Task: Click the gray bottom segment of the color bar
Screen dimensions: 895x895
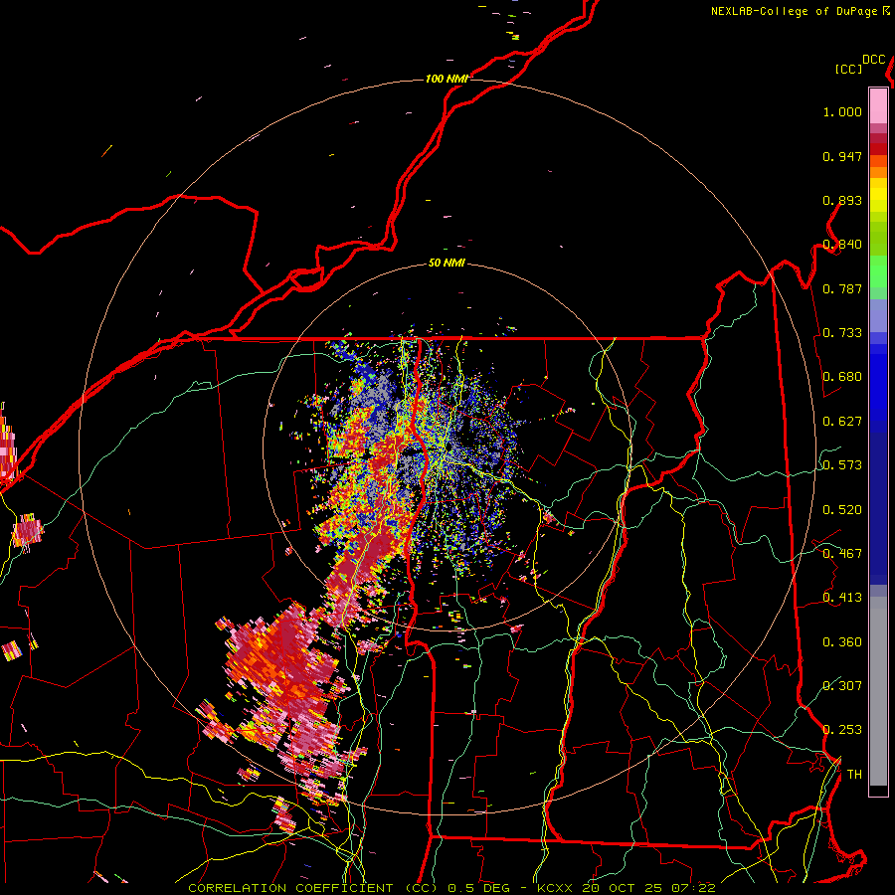Action: (878, 691)
